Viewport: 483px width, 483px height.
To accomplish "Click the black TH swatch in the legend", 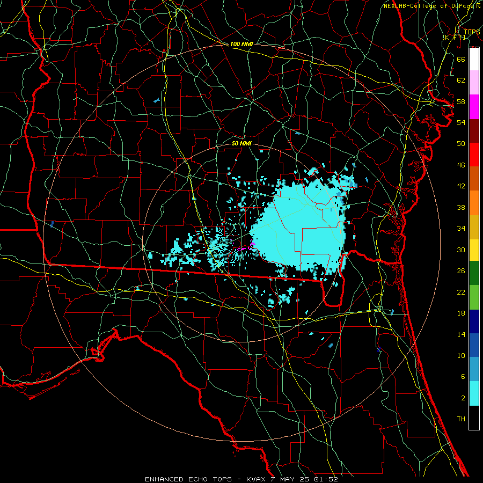I will (x=474, y=418).
